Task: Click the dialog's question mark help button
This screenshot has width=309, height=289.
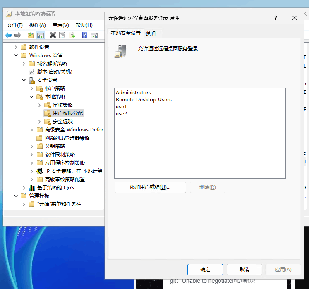Action: [x=276, y=18]
